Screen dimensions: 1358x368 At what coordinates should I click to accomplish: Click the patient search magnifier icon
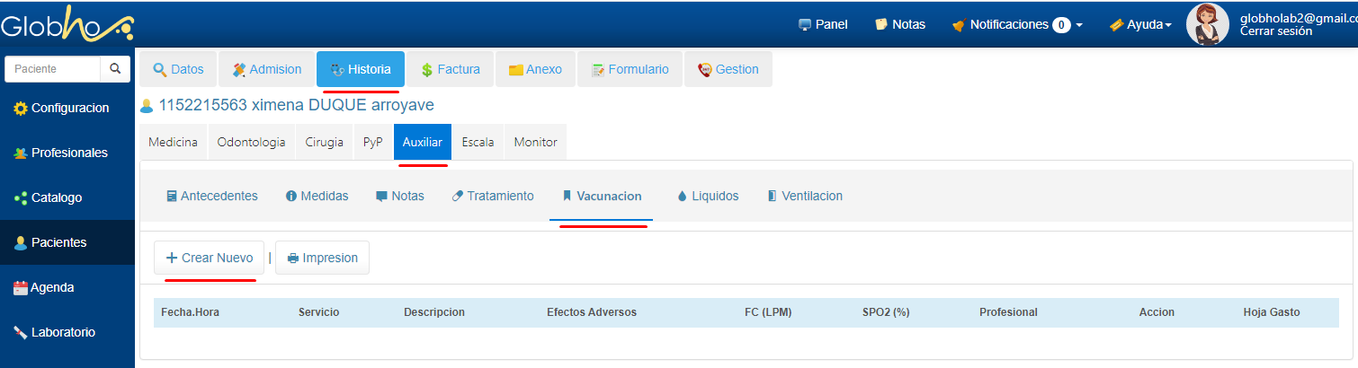114,68
